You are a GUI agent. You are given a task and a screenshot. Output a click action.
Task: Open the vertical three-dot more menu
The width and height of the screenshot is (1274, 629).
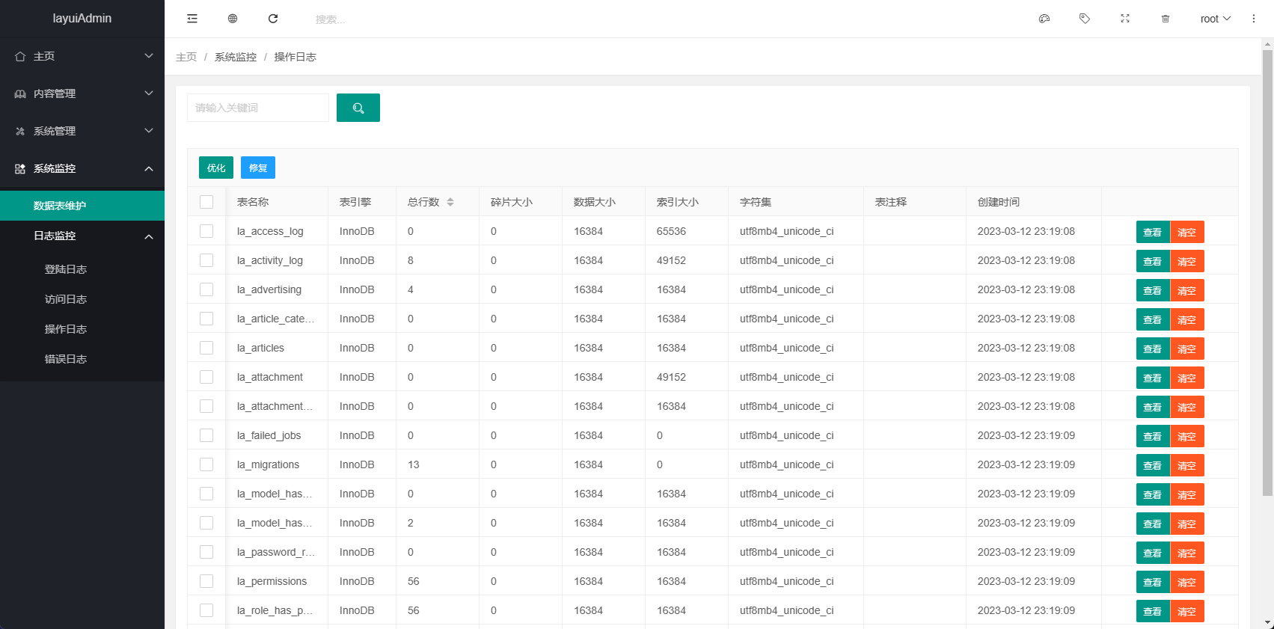pos(1254,19)
